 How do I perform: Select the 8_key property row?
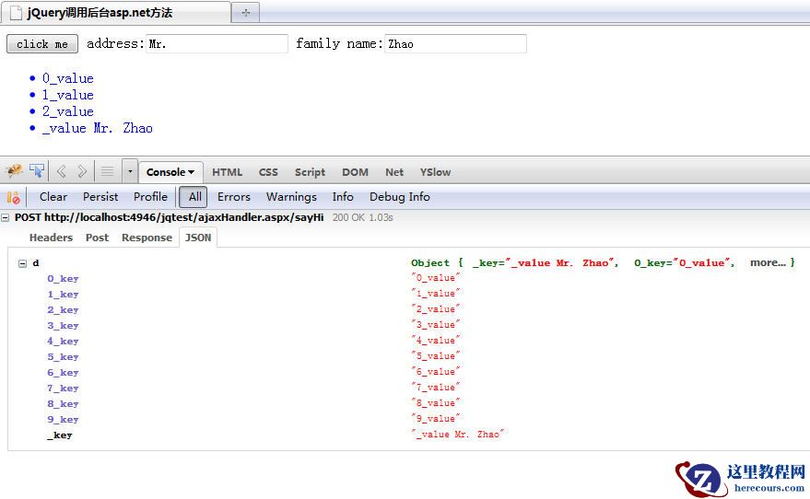63,403
